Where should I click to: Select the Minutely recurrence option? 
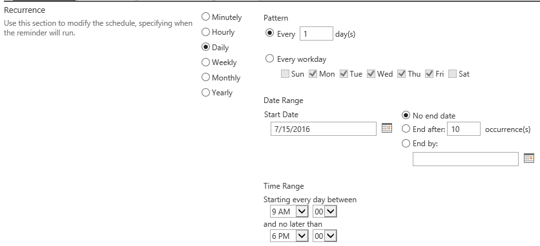(205, 17)
